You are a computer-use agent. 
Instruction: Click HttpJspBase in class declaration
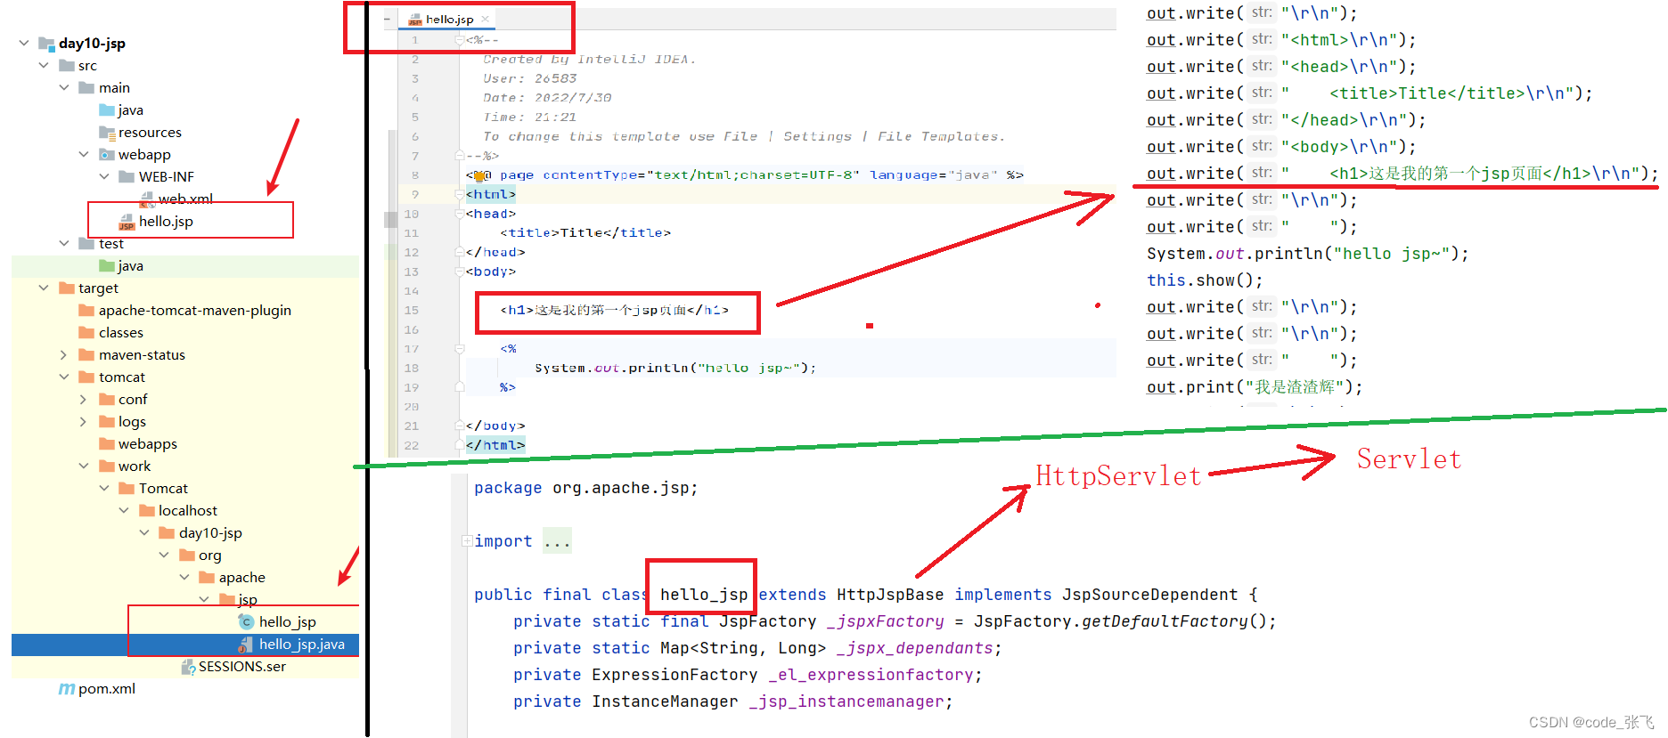pyautogui.click(x=890, y=595)
